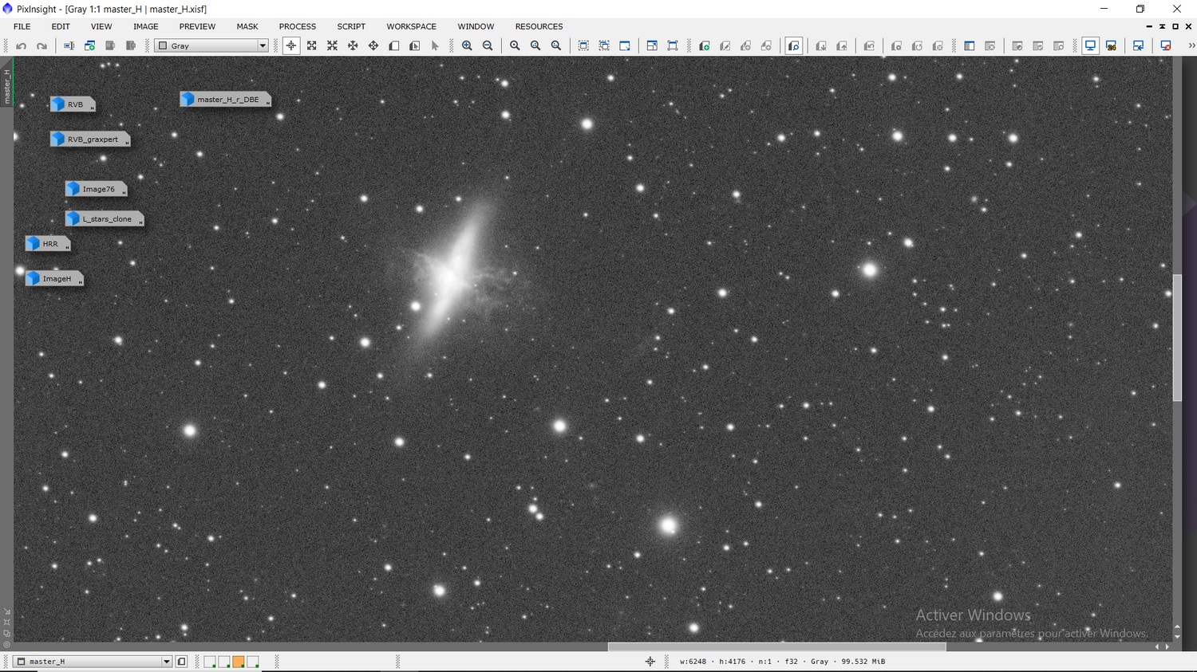Click the vertical scrollbar thumb of image view
The width and height of the screenshot is (1197, 672).
[1177, 338]
